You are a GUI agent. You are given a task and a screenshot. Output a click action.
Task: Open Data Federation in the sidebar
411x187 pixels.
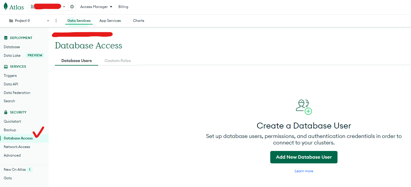[17, 93]
